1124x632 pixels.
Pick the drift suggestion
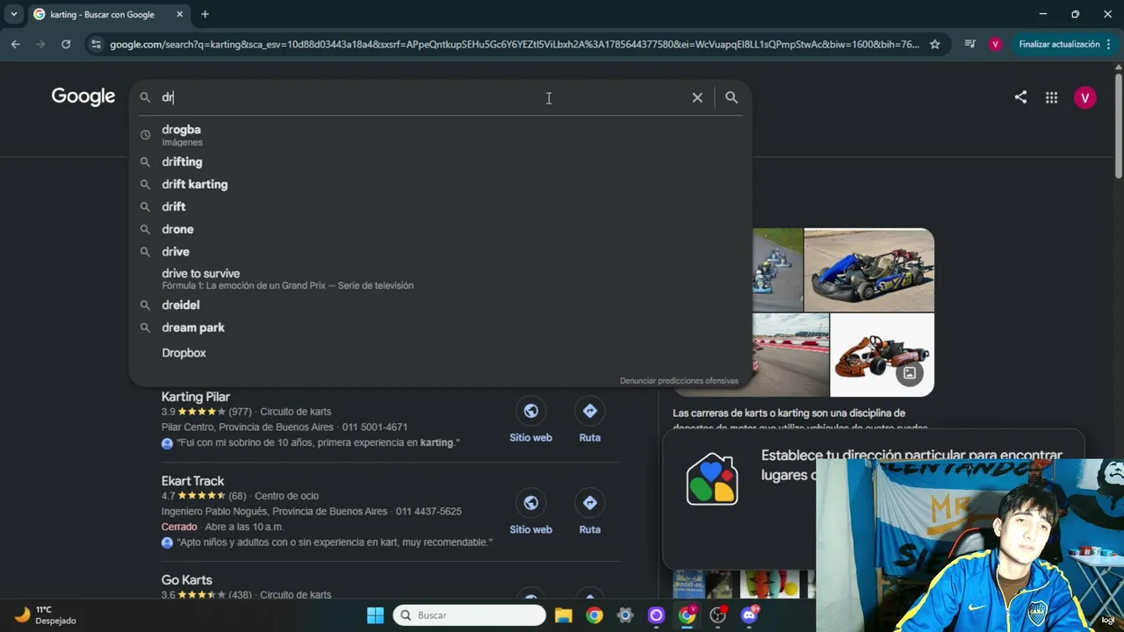coord(440,206)
